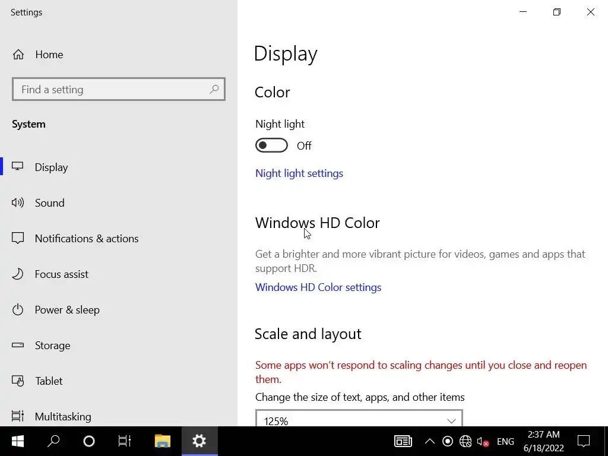Screen dimensions: 608x456
Task: Click the Show desktop sliver at taskbar end
Action: pyautogui.click(x=606, y=441)
